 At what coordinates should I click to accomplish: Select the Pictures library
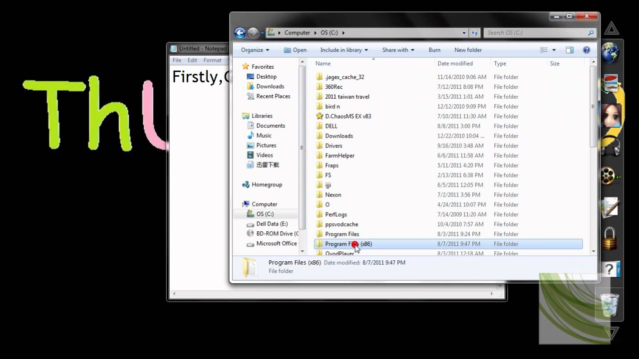(x=266, y=145)
